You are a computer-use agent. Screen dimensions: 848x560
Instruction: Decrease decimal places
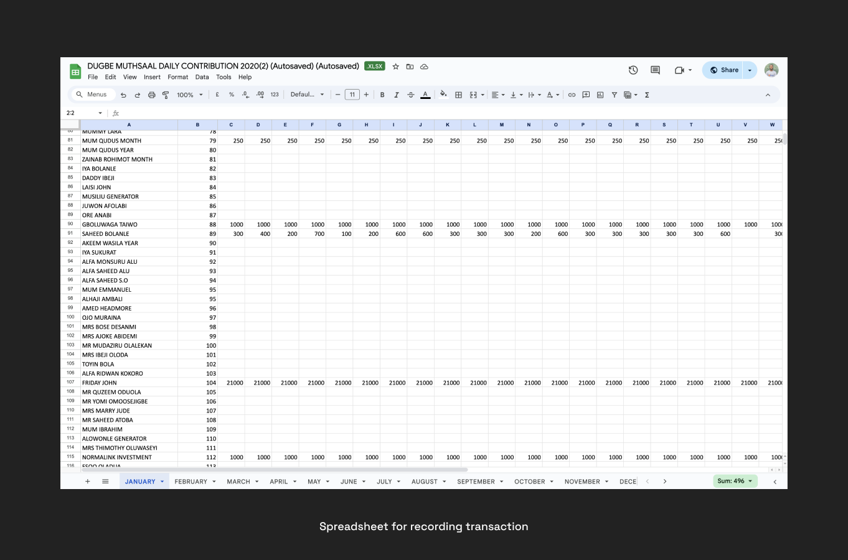click(245, 95)
